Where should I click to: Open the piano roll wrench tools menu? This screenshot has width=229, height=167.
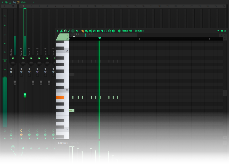click(61, 31)
